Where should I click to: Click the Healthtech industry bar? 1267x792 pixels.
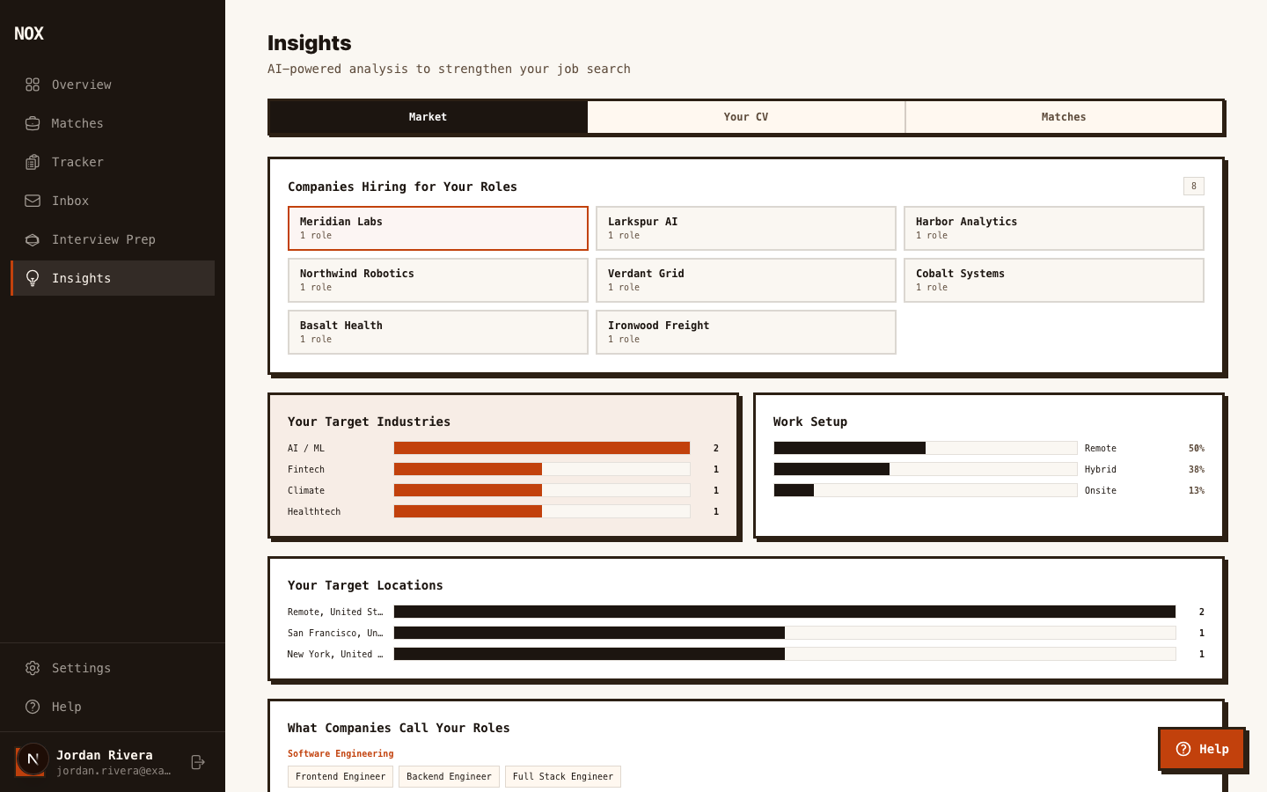[x=542, y=511]
